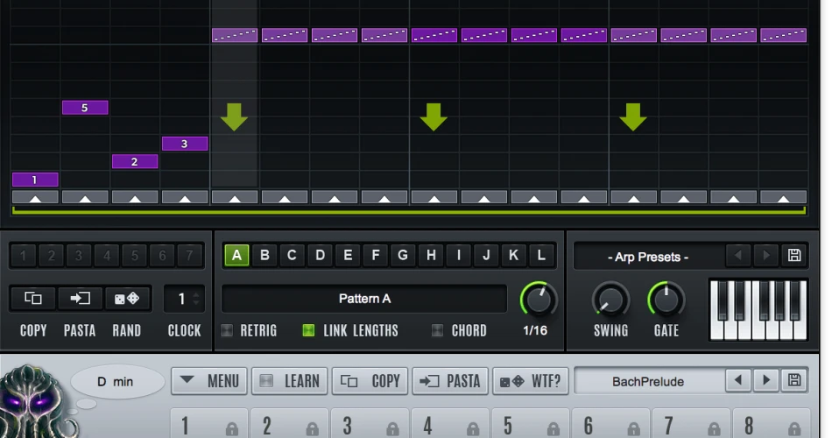Toggle the LINK LENGTHS checkbox
Viewport: 832px width, 438px height.
[308, 330]
